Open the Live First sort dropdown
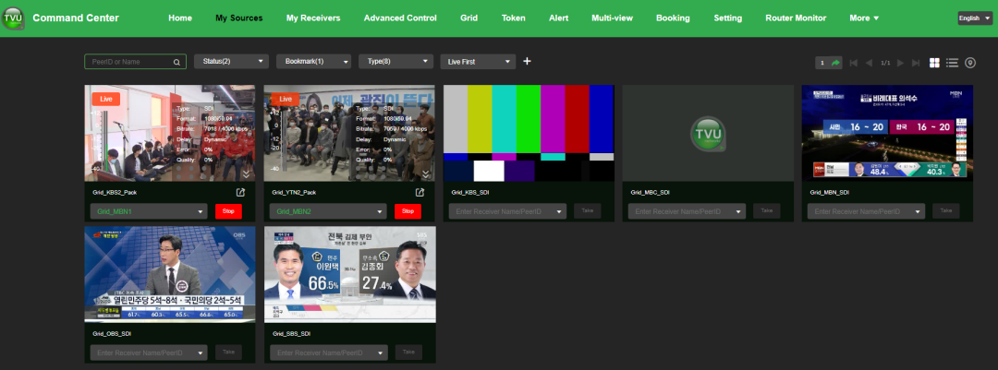 pyautogui.click(x=478, y=62)
